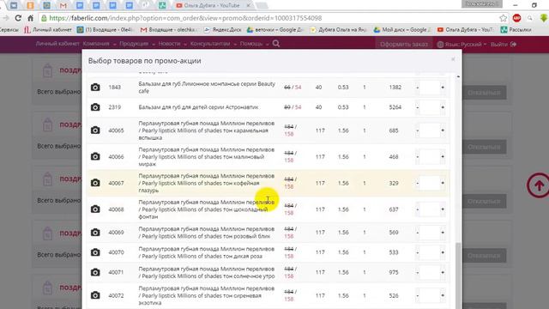549x309 pixels.
Task: View camera icon for item 40070
Action: 95,252
